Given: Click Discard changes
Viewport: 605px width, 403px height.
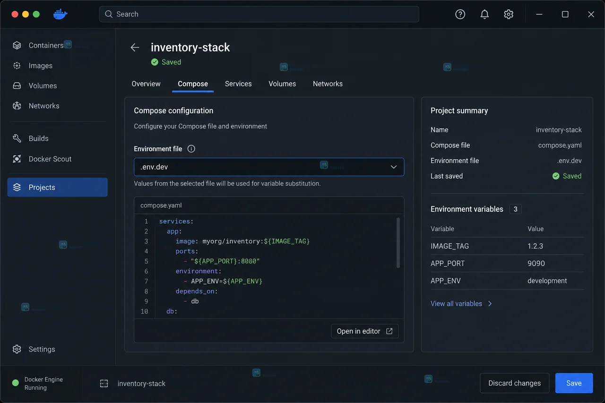Looking at the screenshot, I should pos(514,383).
